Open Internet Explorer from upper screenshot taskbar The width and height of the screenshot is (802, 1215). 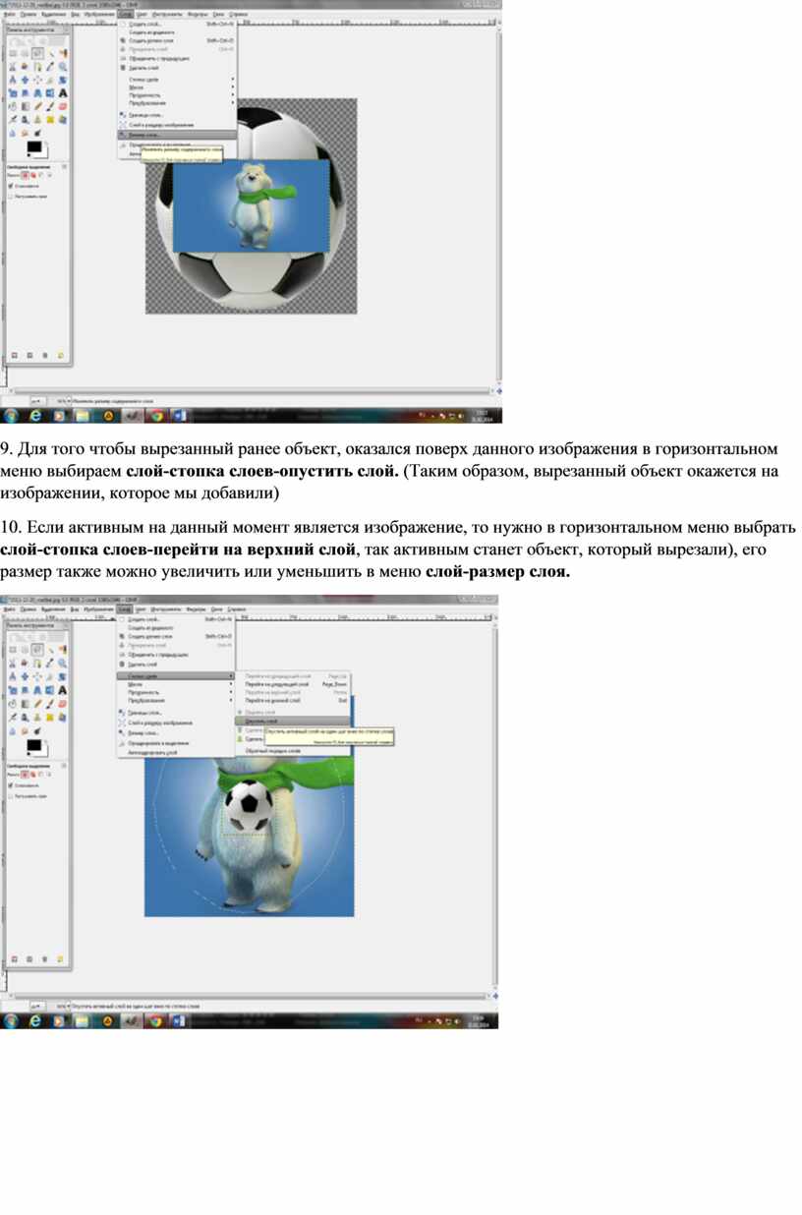(x=35, y=416)
